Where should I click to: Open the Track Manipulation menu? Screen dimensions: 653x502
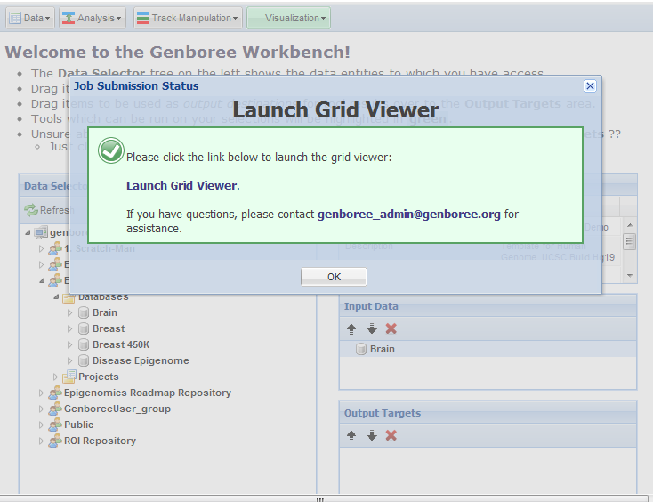(x=187, y=18)
